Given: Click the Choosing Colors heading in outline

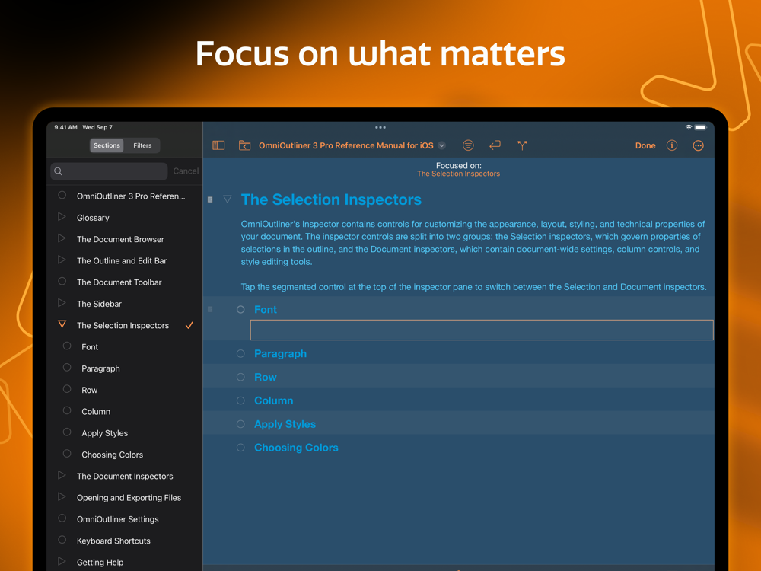Looking at the screenshot, I should tap(296, 448).
